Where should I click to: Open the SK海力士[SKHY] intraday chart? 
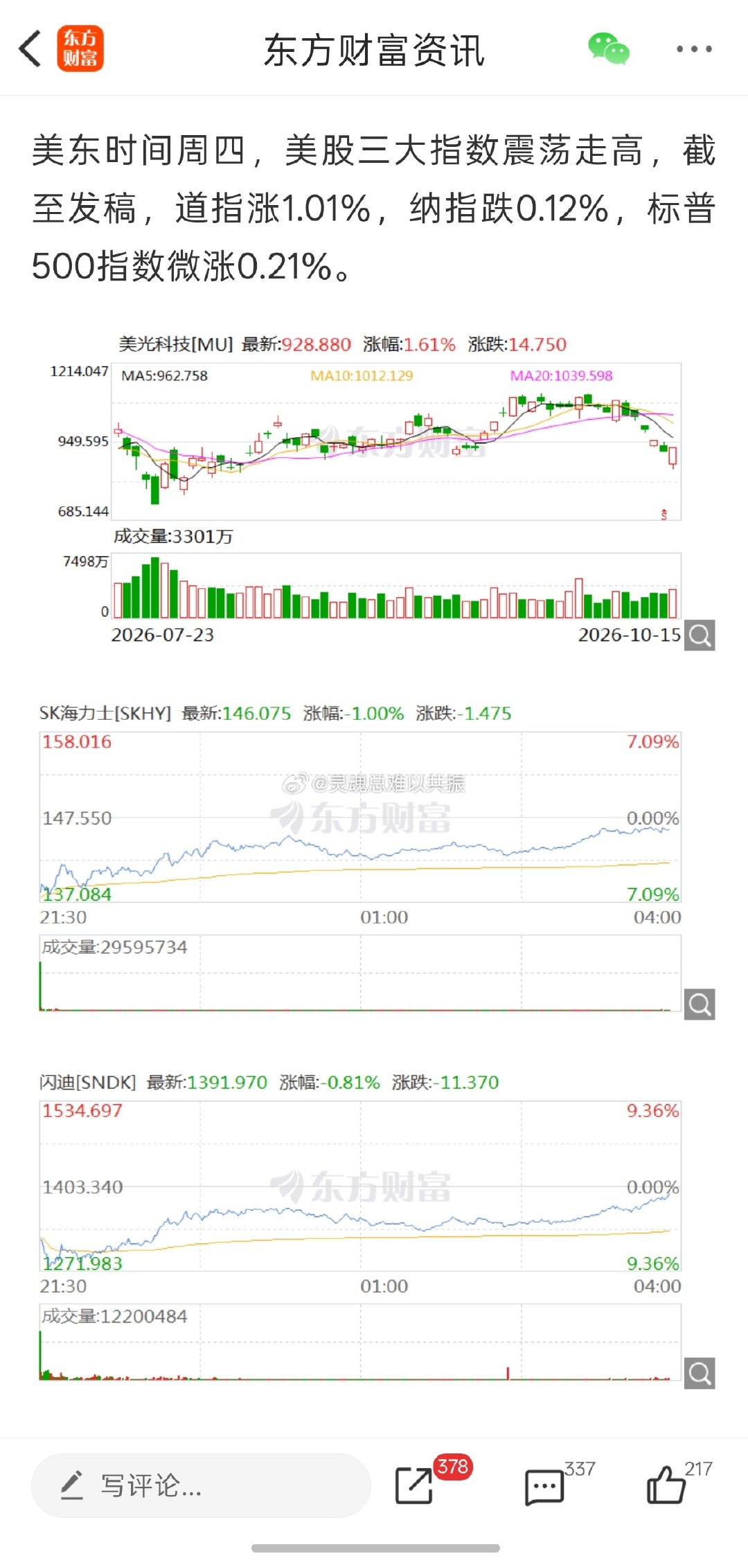(360, 817)
